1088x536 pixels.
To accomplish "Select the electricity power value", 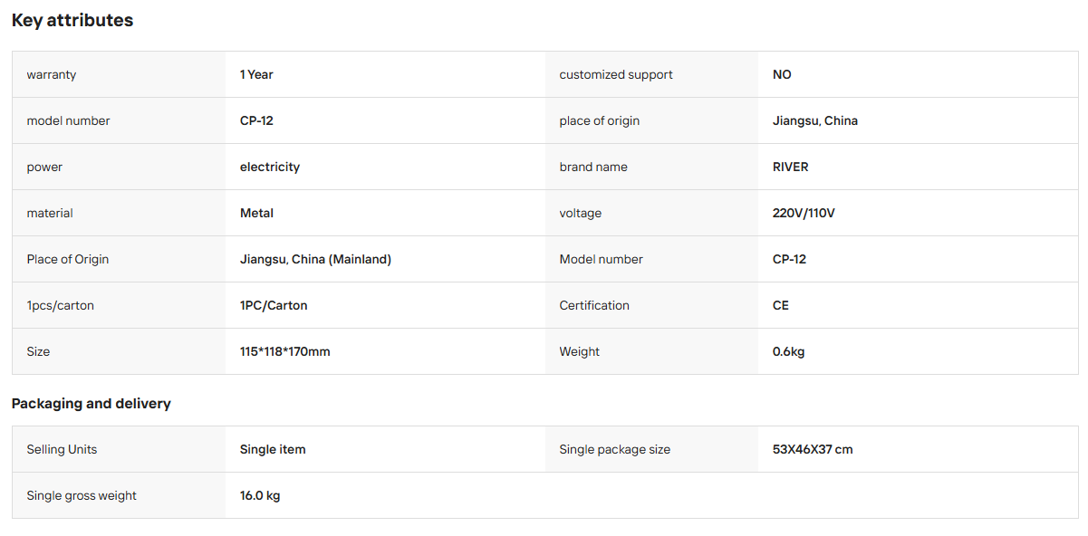I will (270, 167).
